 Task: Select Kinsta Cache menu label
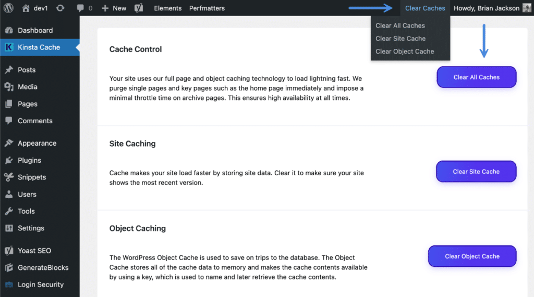[39, 47]
